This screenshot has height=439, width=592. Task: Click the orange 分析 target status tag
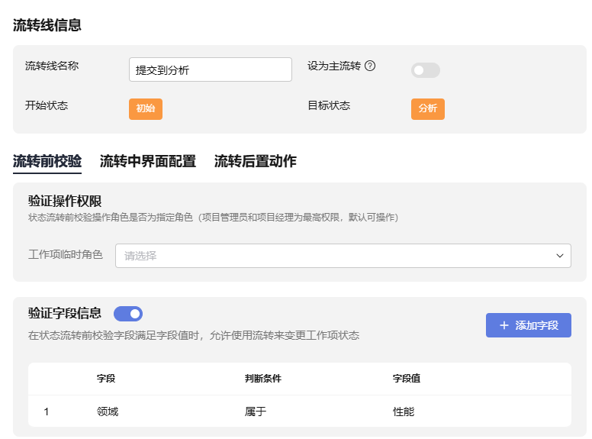[427, 108]
